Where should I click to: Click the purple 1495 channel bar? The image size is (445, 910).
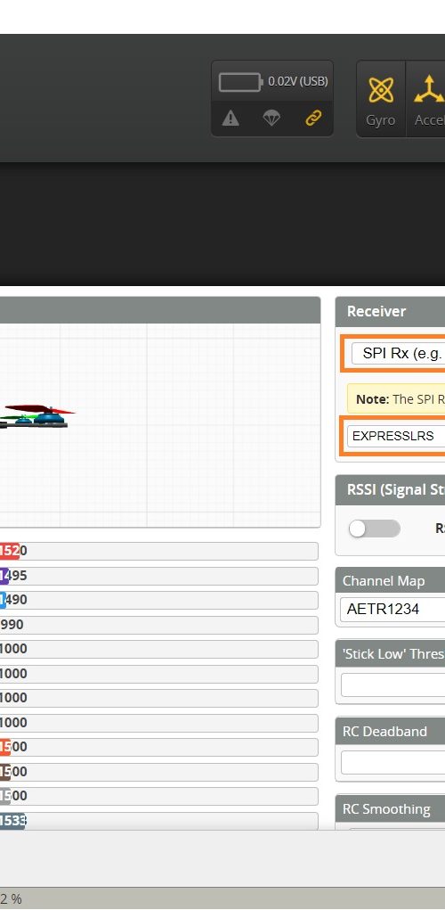point(158,576)
